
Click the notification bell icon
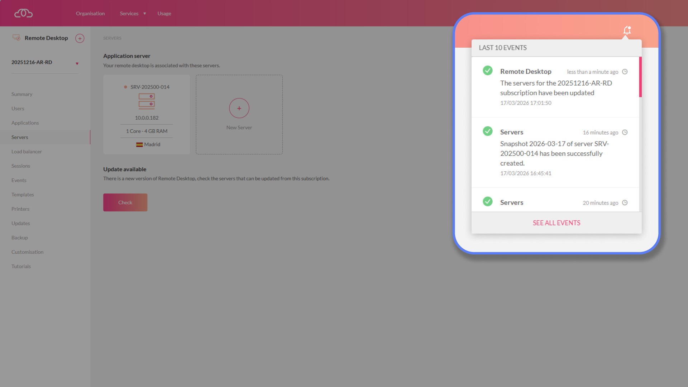pyautogui.click(x=627, y=30)
